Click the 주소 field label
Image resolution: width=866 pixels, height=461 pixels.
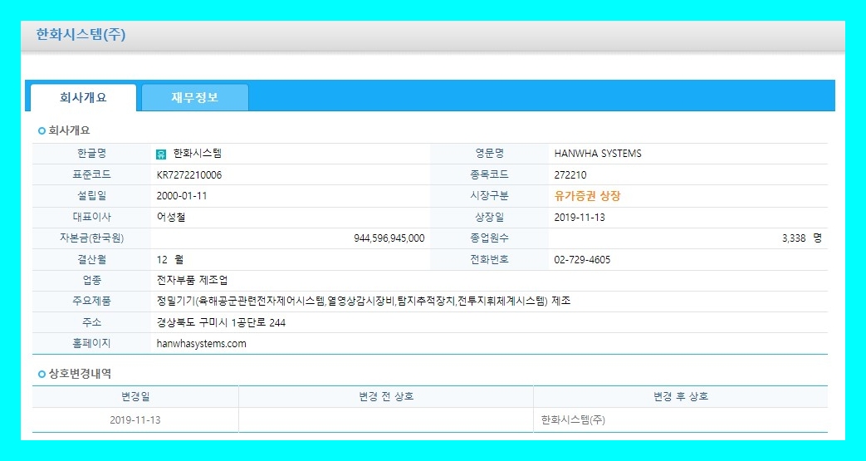[91, 322]
